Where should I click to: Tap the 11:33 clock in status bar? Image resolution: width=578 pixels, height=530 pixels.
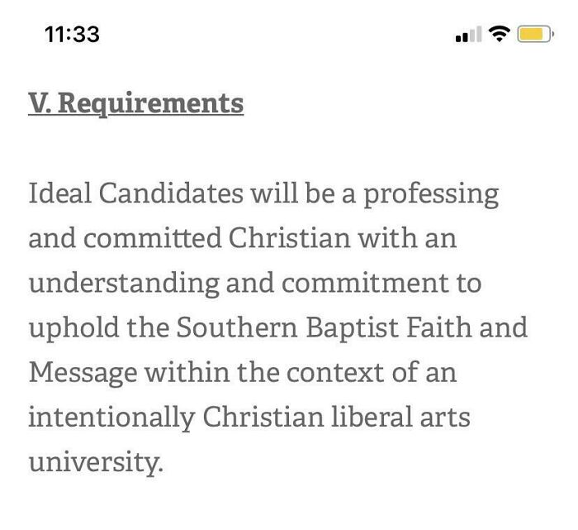(73, 35)
